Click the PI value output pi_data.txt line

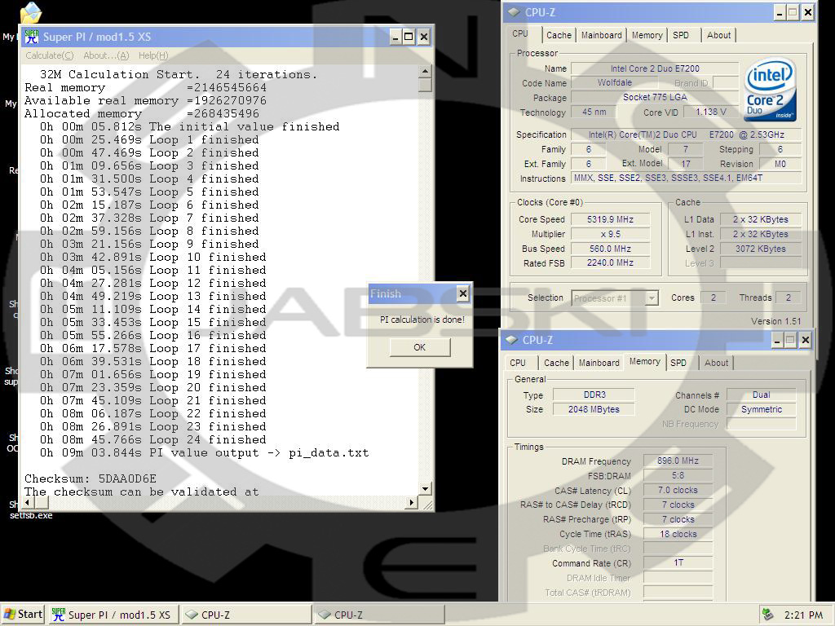coord(204,452)
